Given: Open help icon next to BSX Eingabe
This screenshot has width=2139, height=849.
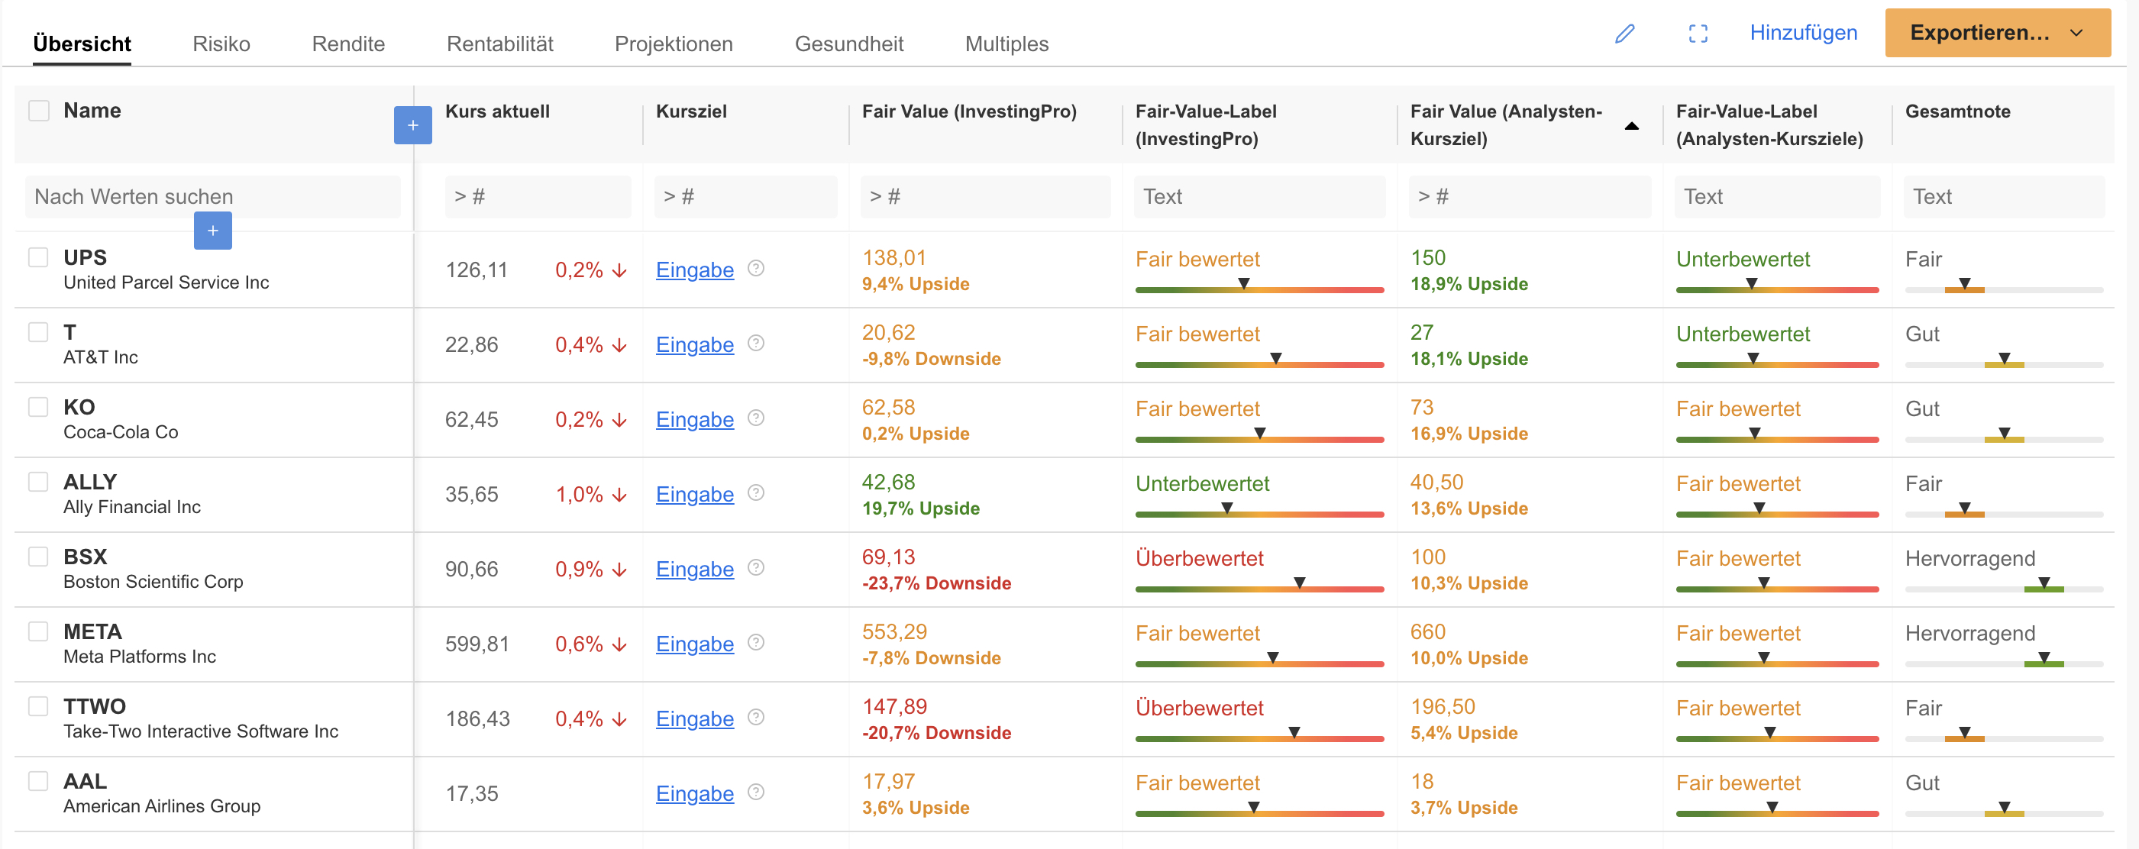Looking at the screenshot, I should pyautogui.click(x=755, y=567).
